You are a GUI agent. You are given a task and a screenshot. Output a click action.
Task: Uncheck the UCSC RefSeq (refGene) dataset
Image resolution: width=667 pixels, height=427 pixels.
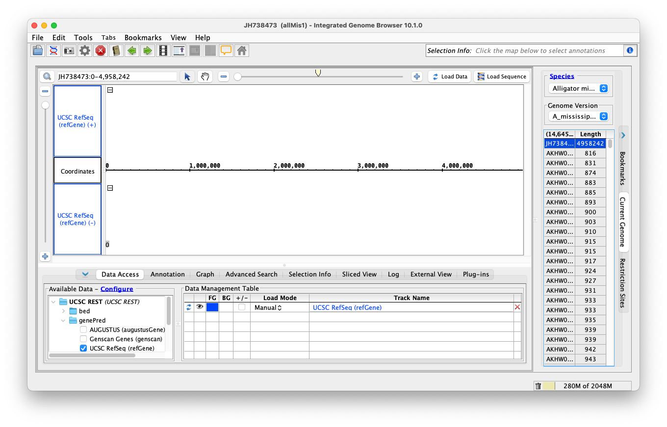(83, 349)
